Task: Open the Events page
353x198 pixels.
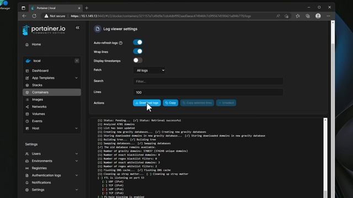Action: click(x=37, y=121)
